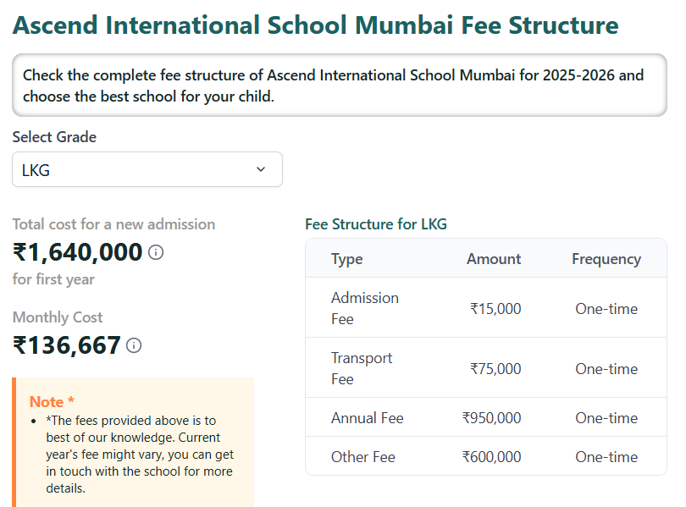Click the Frequency column header
Screen dimensions: 686x507
(x=606, y=259)
